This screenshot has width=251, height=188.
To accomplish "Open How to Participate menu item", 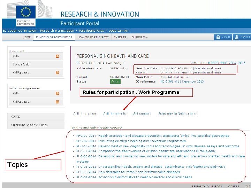I will coord(93,37).
